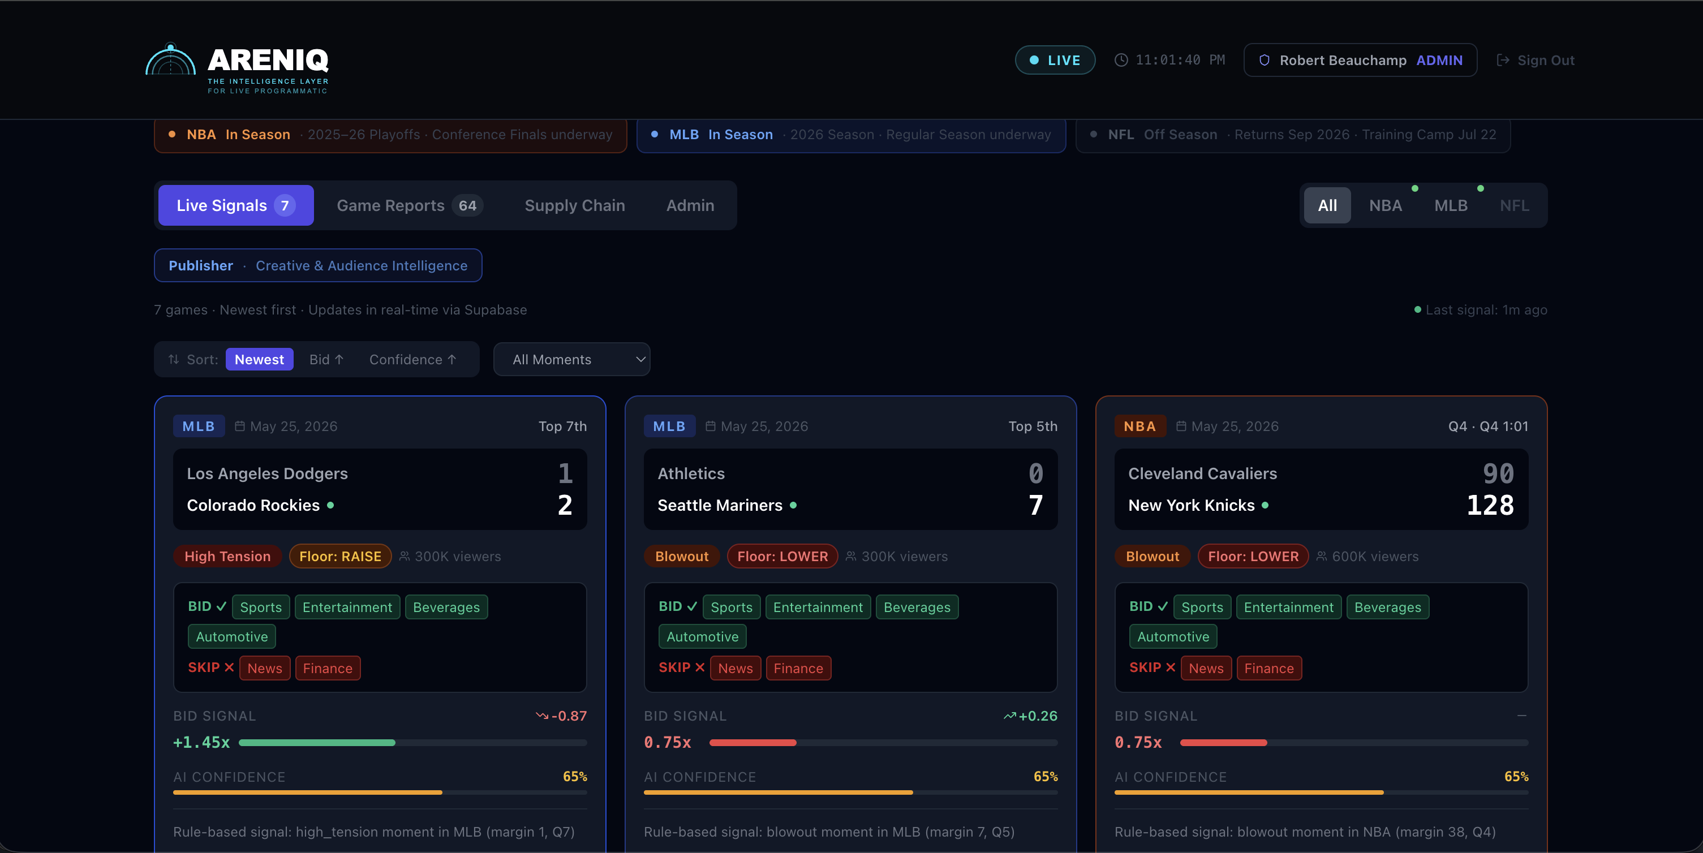Screen dimensions: 1703x853
Task: Click the green dot next to Colorado Rockies
Action: click(330, 506)
